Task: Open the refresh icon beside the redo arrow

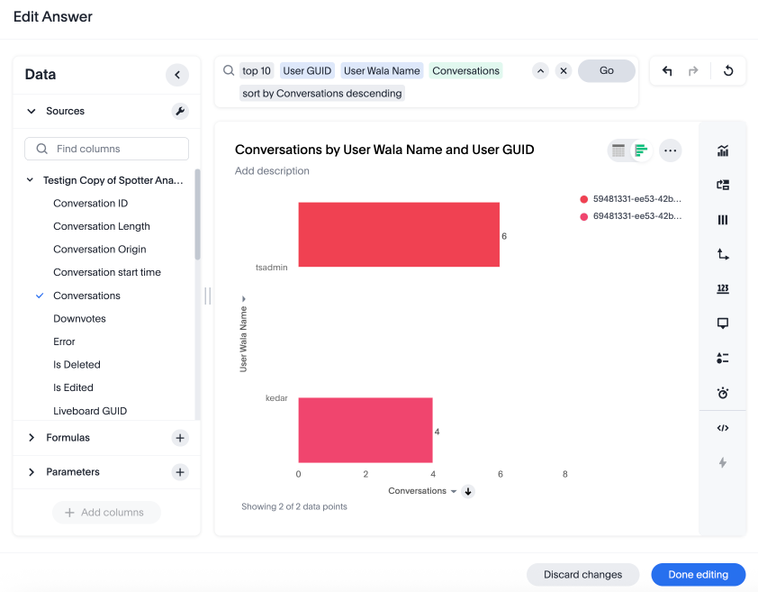Action: click(x=727, y=70)
